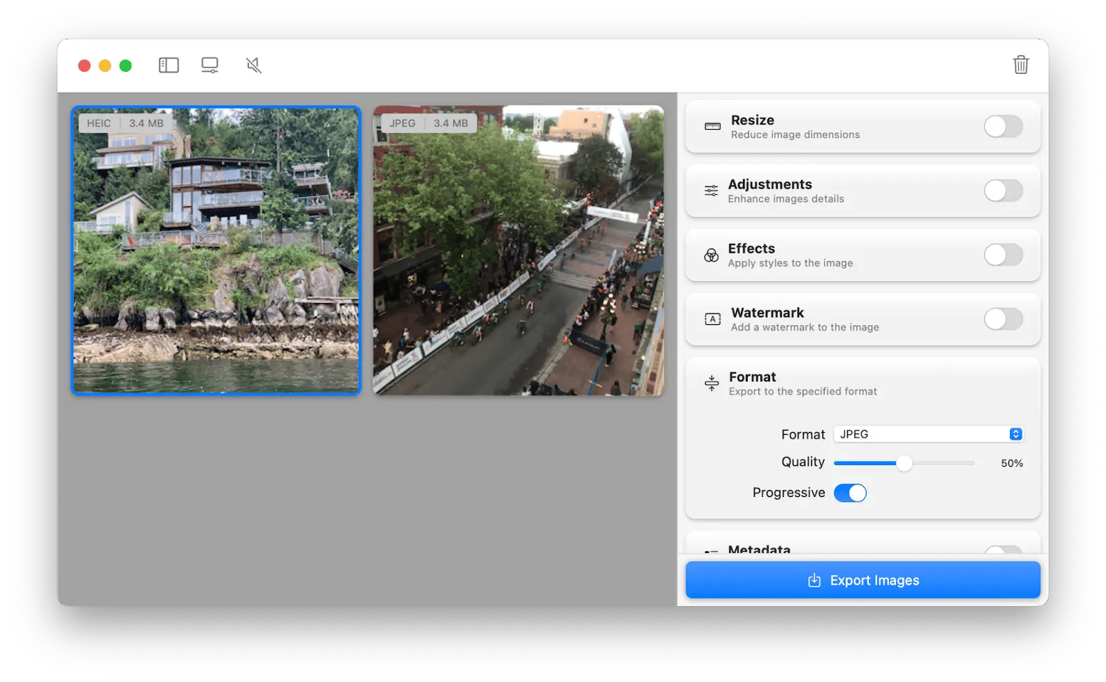Image resolution: width=1106 pixels, height=682 pixels.
Task: Click 'Enhance images details' text
Action: click(x=786, y=199)
